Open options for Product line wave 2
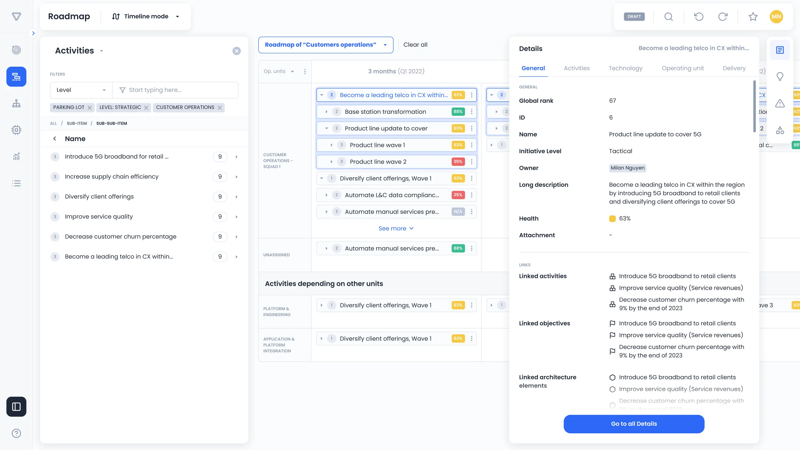Screen dimensions: 800x450 (x=471, y=162)
